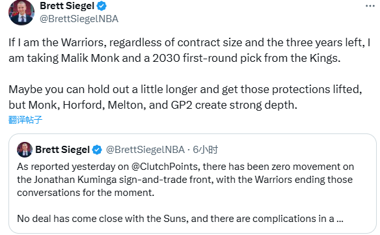The image size is (380, 235).
Task: Click the first line mentioning the Warriors contract
Action: click(x=189, y=42)
